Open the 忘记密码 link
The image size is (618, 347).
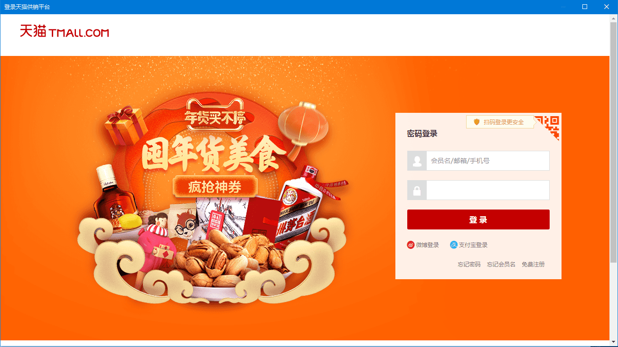(469, 265)
